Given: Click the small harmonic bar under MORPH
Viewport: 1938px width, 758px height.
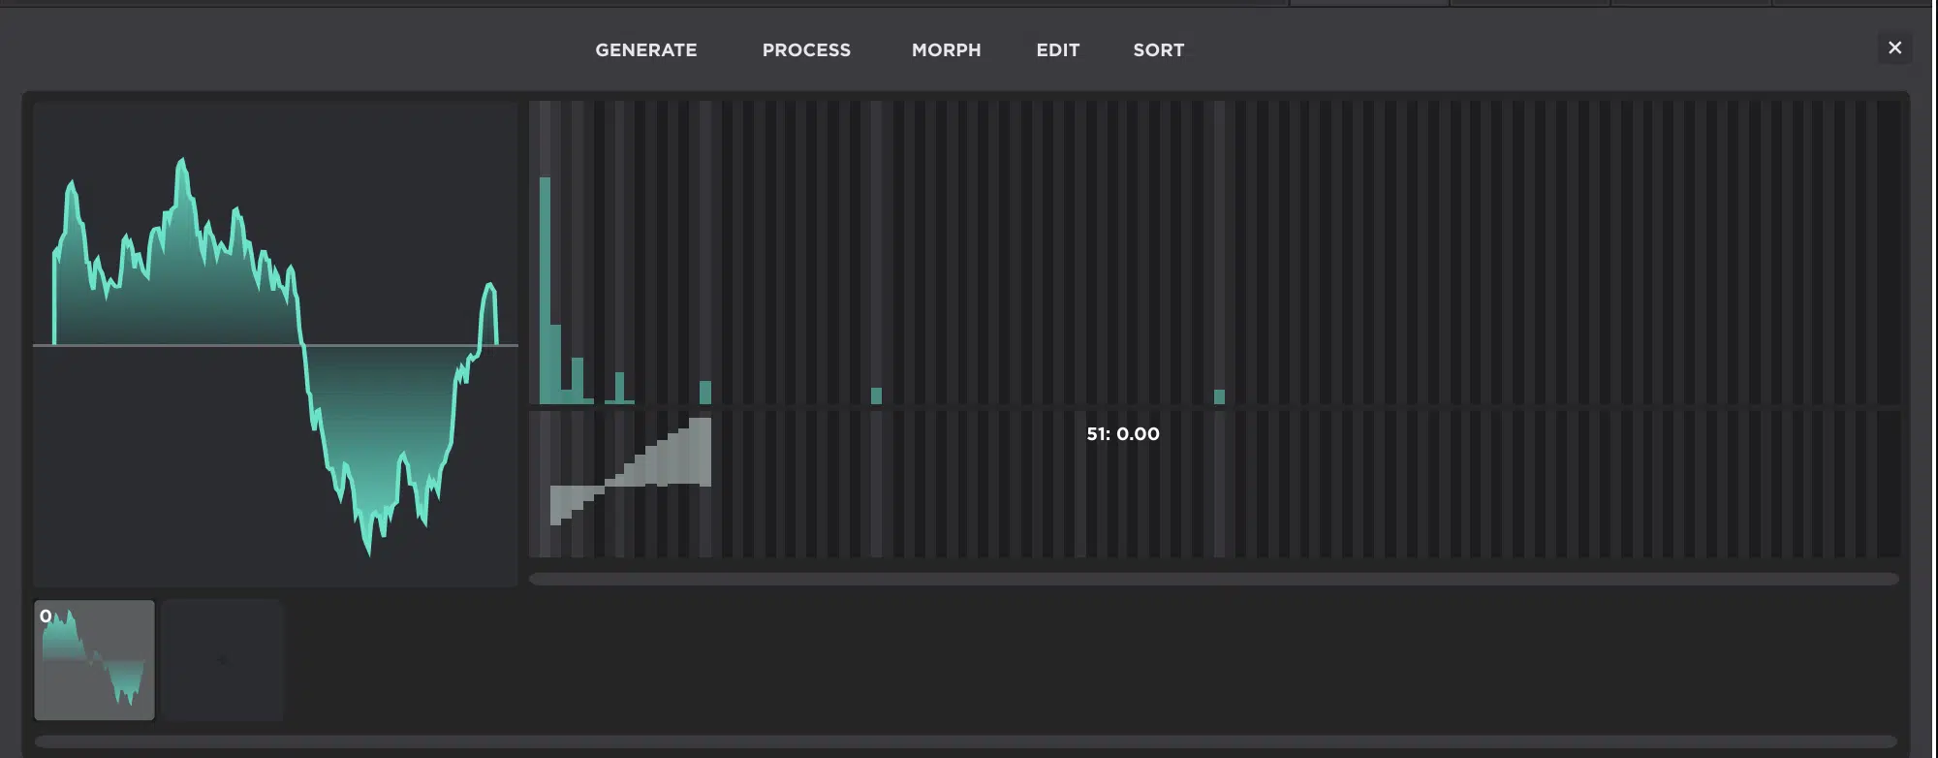Looking at the screenshot, I should 876,395.
